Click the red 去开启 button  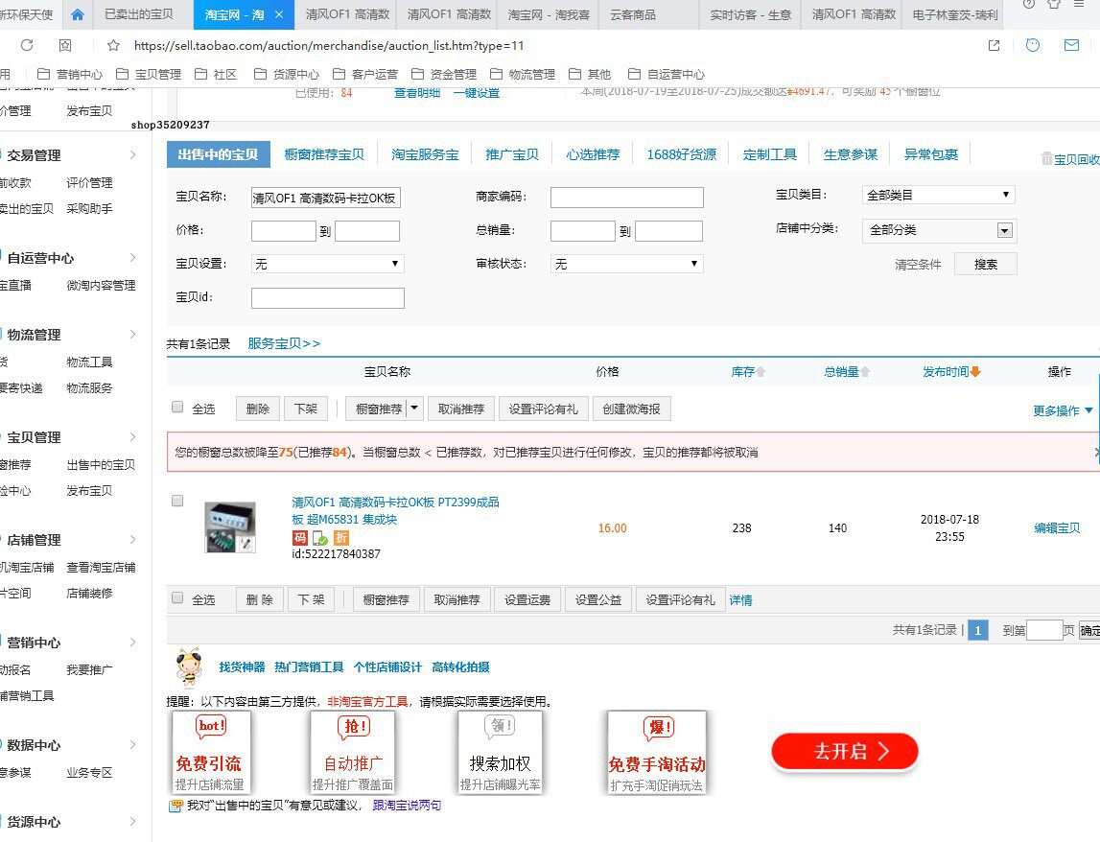(845, 752)
